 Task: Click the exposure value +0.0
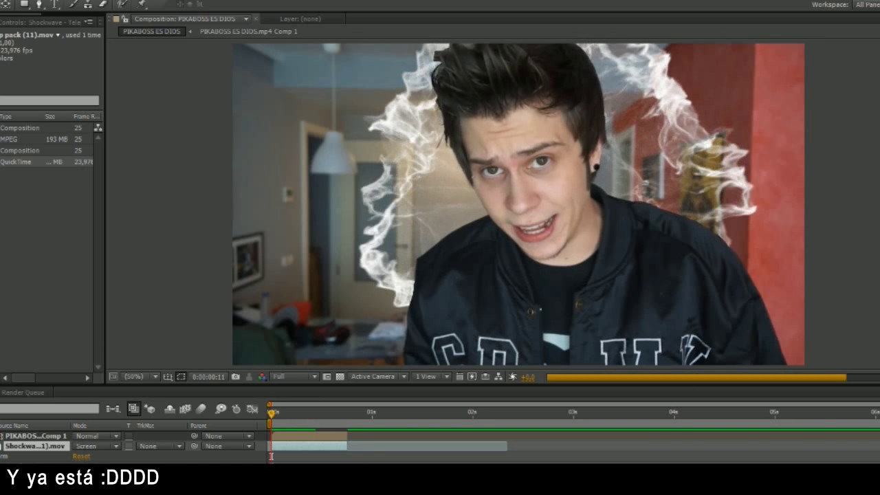coord(528,377)
